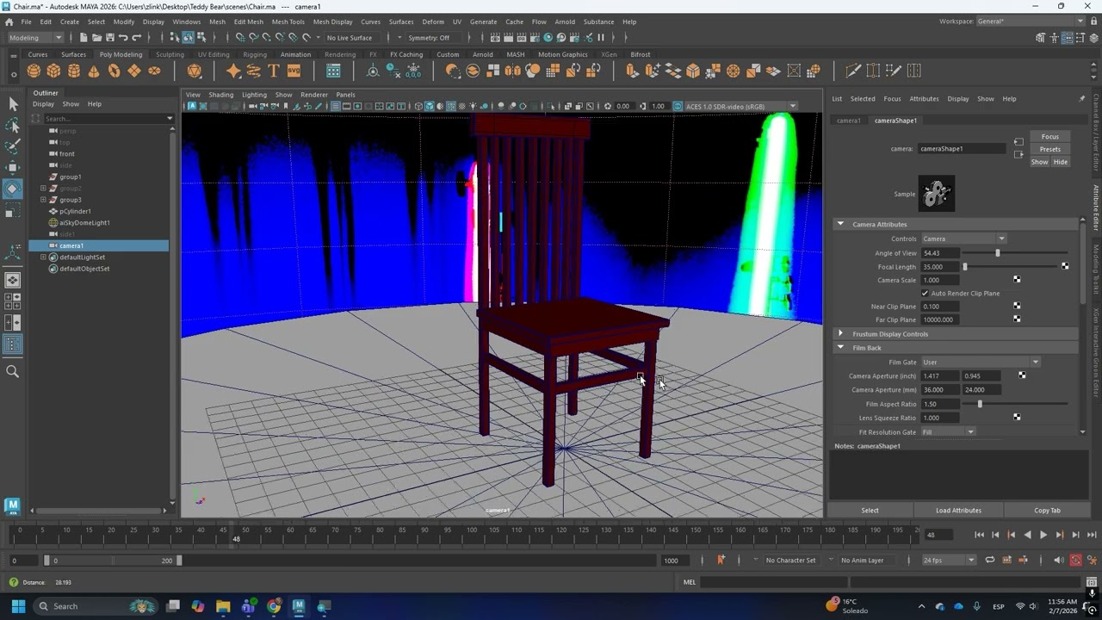Image resolution: width=1102 pixels, height=620 pixels.
Task: Create a polygon torus from the shelf
Action: (114, 71)
